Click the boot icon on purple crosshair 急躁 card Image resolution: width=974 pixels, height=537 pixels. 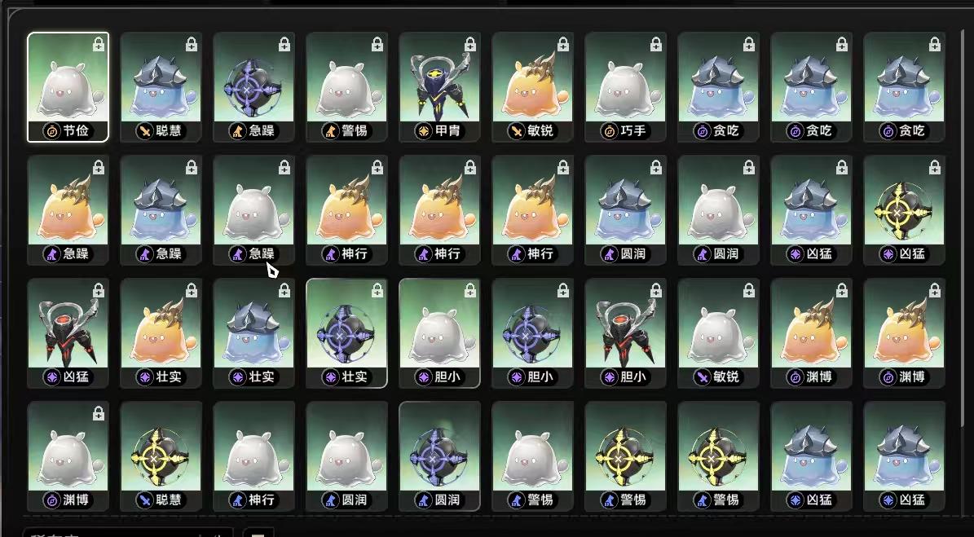tap(237, 131)
